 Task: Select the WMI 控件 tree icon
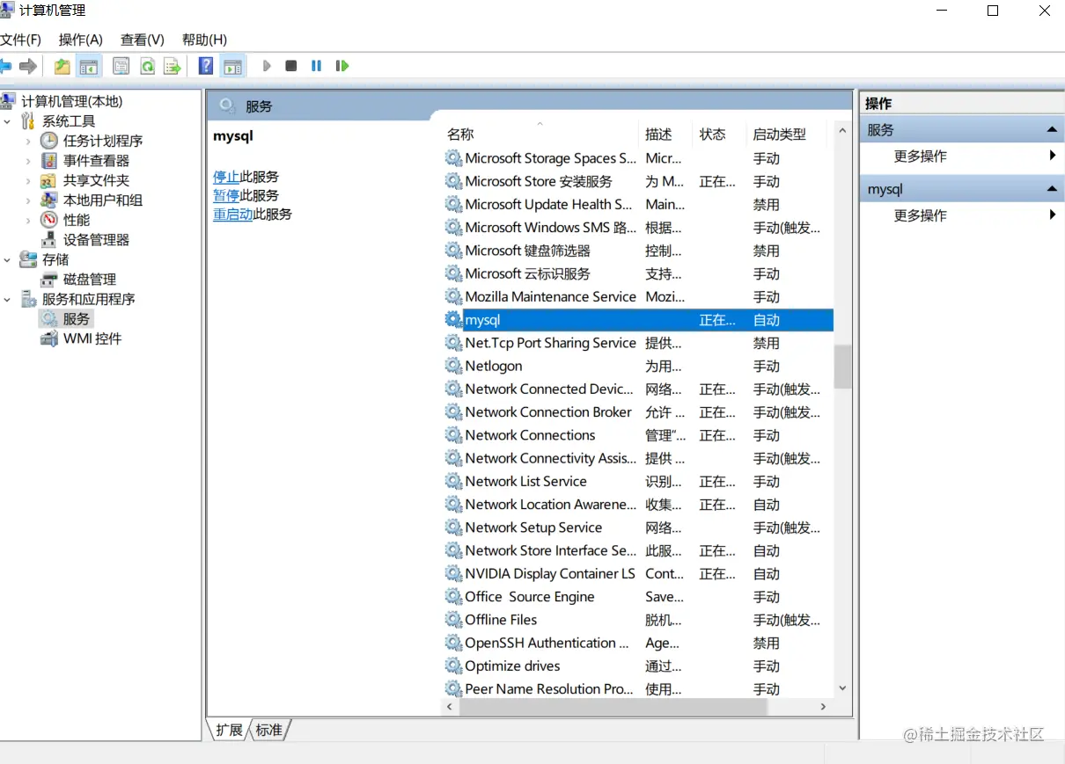click(49, 338)
